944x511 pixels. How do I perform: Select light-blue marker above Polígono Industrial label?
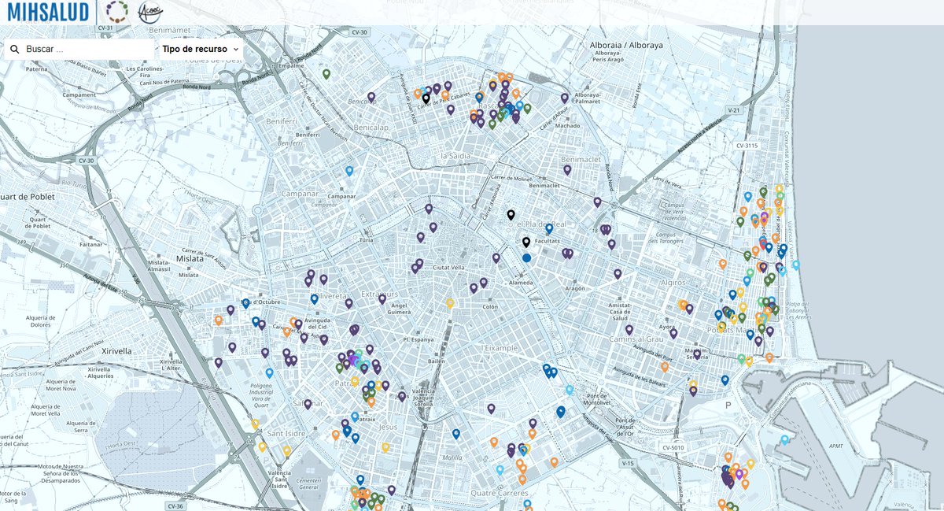[x=269, y=372]
